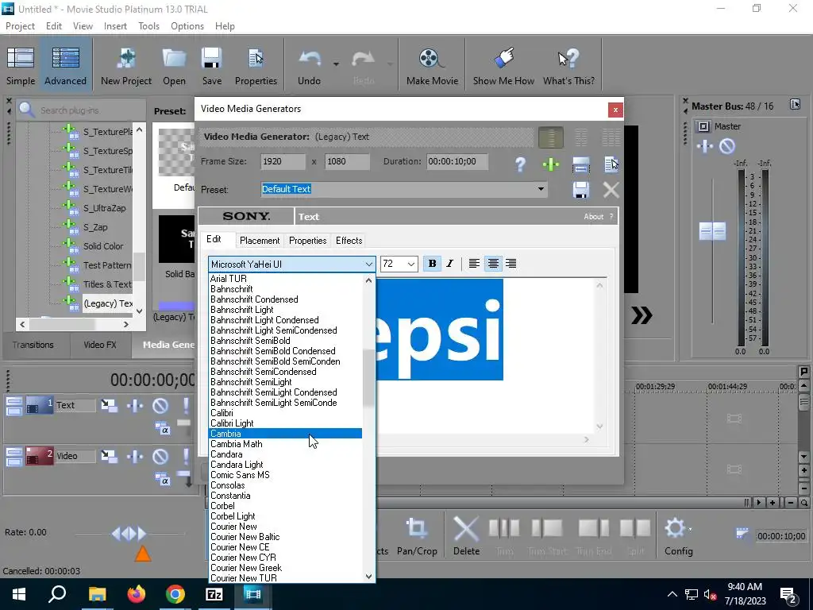The height and width of the screenshot is (610, 813).
Task: Open Master Bus FX icon
Action: 705,146
